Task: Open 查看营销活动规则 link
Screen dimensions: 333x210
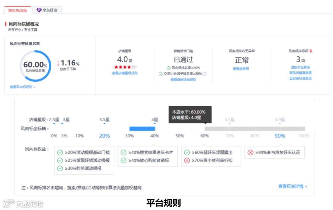Action: (183, 80)
